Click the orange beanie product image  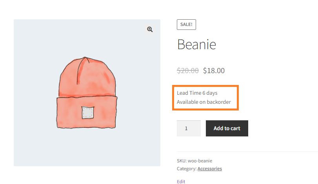point(87,93)
